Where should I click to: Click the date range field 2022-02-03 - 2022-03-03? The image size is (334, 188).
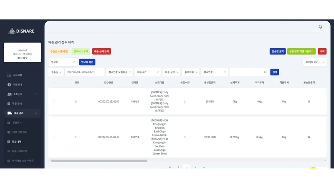pos(85,72)
